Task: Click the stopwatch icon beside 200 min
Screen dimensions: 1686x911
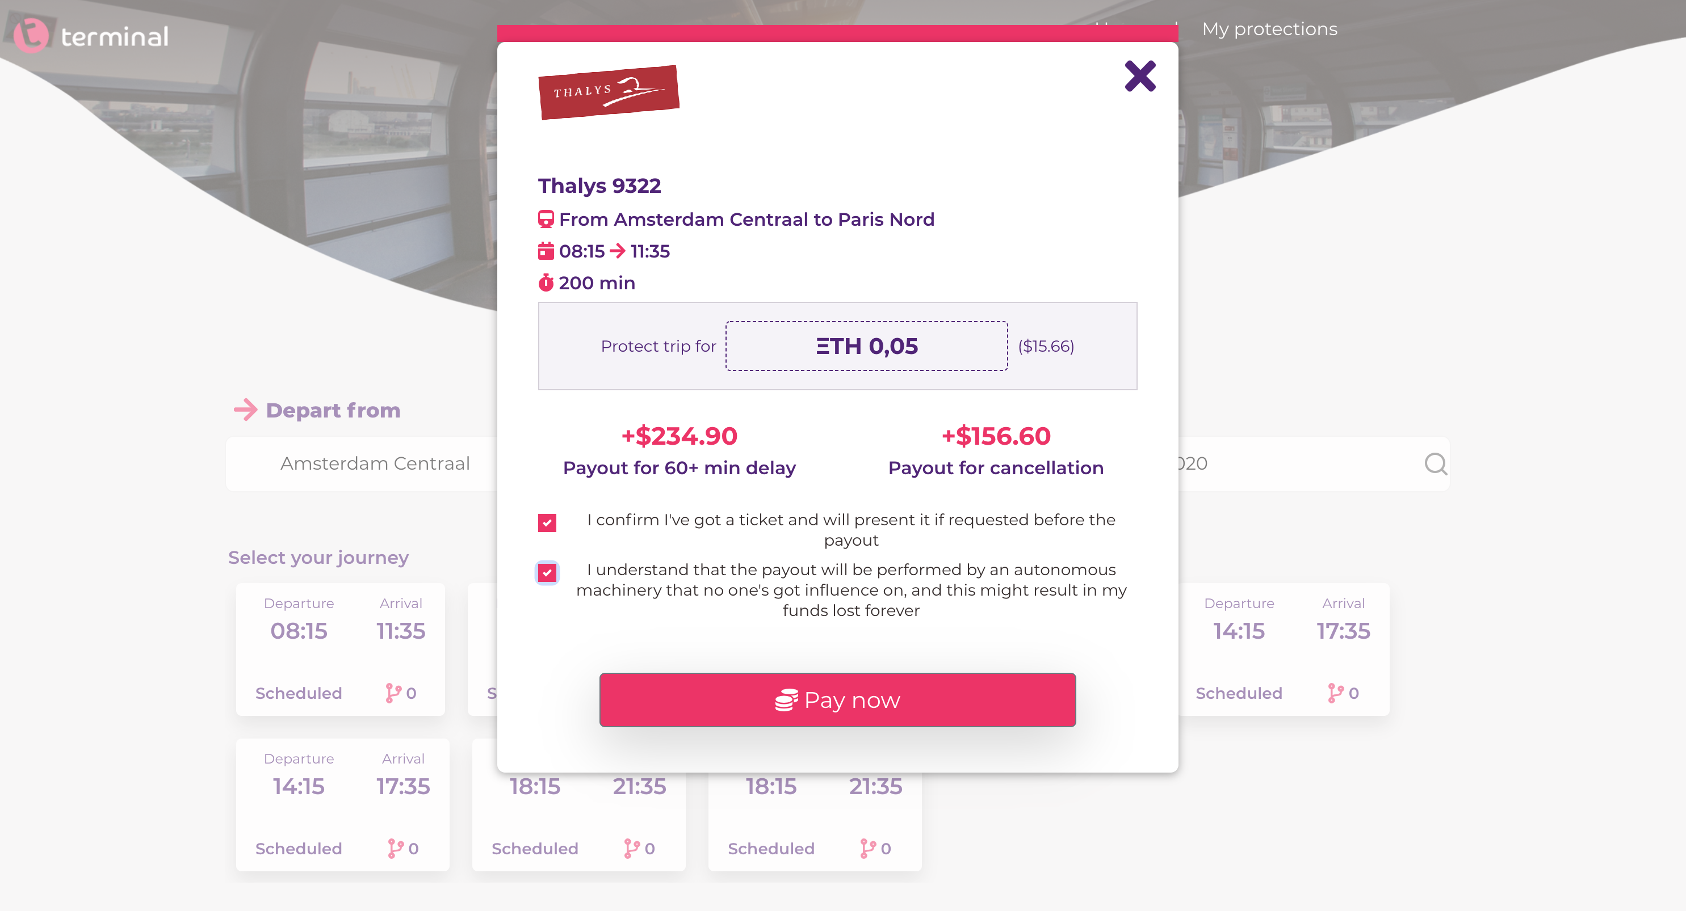Action: 545,282
